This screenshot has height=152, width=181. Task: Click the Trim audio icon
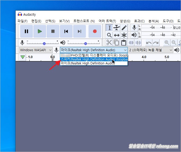point(131,43)
